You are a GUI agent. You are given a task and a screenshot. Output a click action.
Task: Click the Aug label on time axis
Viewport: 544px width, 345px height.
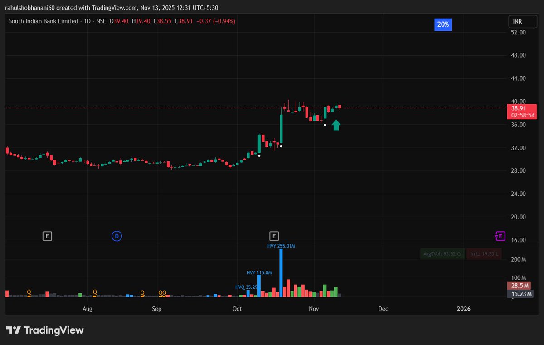tap(87, 309)
